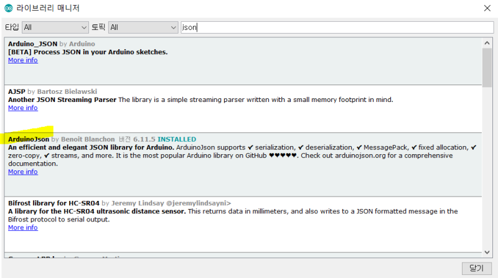The height and width of the screenshot is (278, 498).
Task: Click the 닫기 button
Action: coord(477,268)
